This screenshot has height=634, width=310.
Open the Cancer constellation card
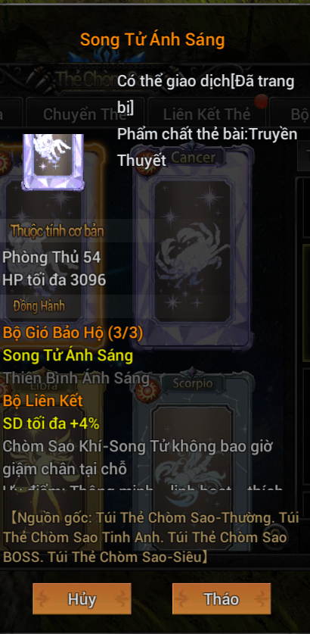click(193, 246)
